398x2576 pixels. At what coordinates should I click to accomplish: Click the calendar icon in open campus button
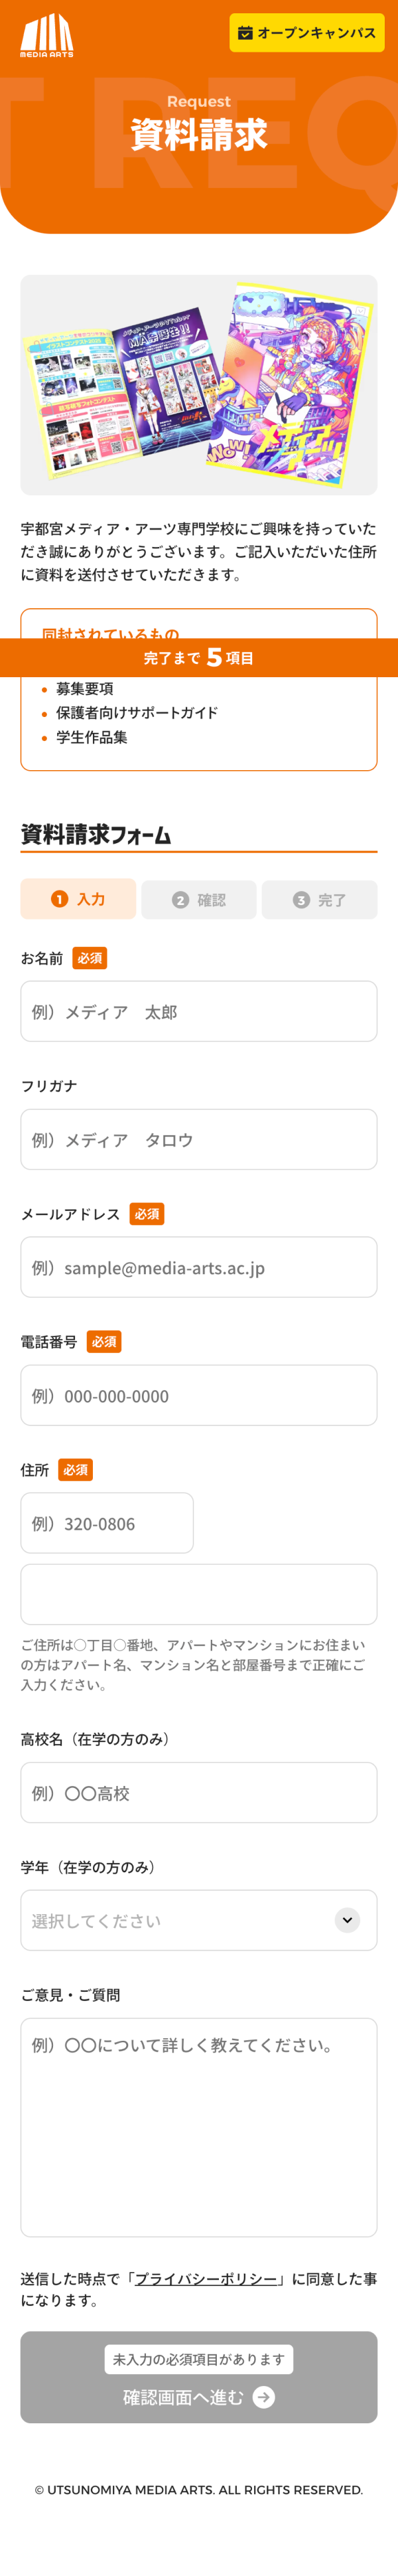coord(245,33)
